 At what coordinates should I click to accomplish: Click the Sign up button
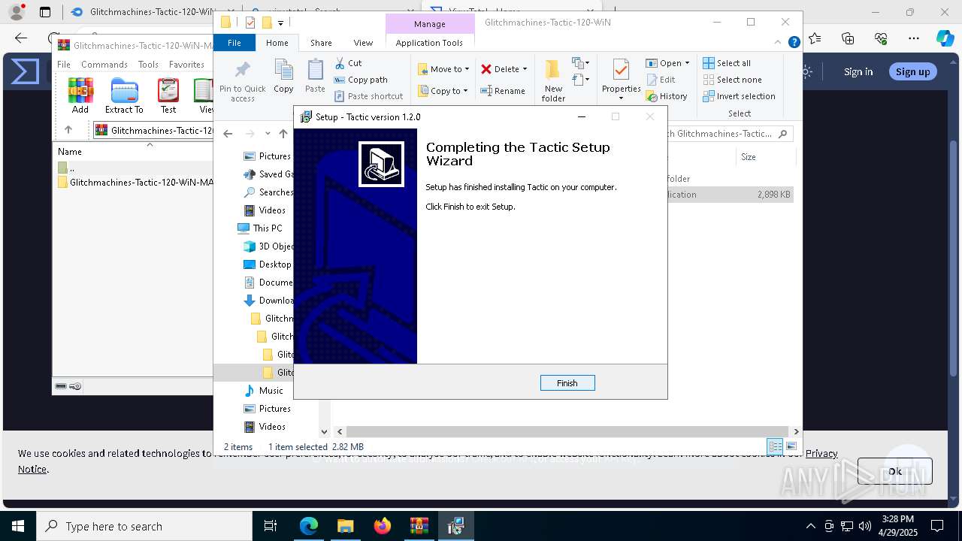913,71
